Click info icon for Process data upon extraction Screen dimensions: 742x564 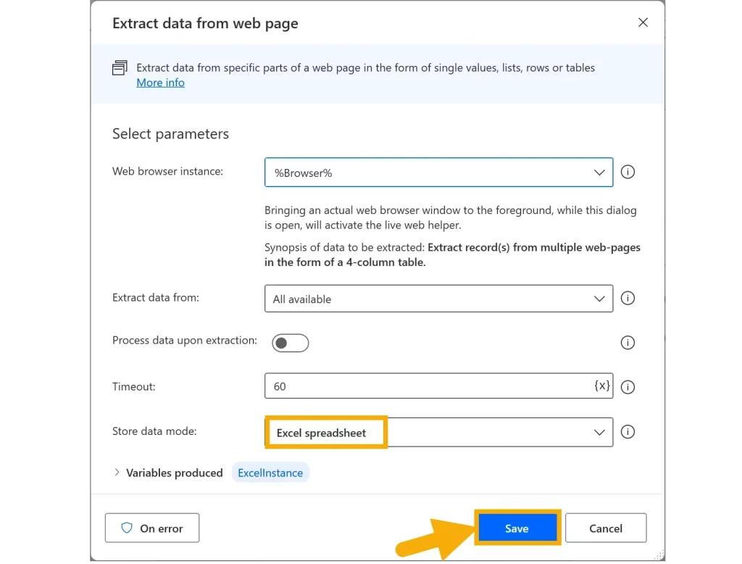tap(628, 343)
